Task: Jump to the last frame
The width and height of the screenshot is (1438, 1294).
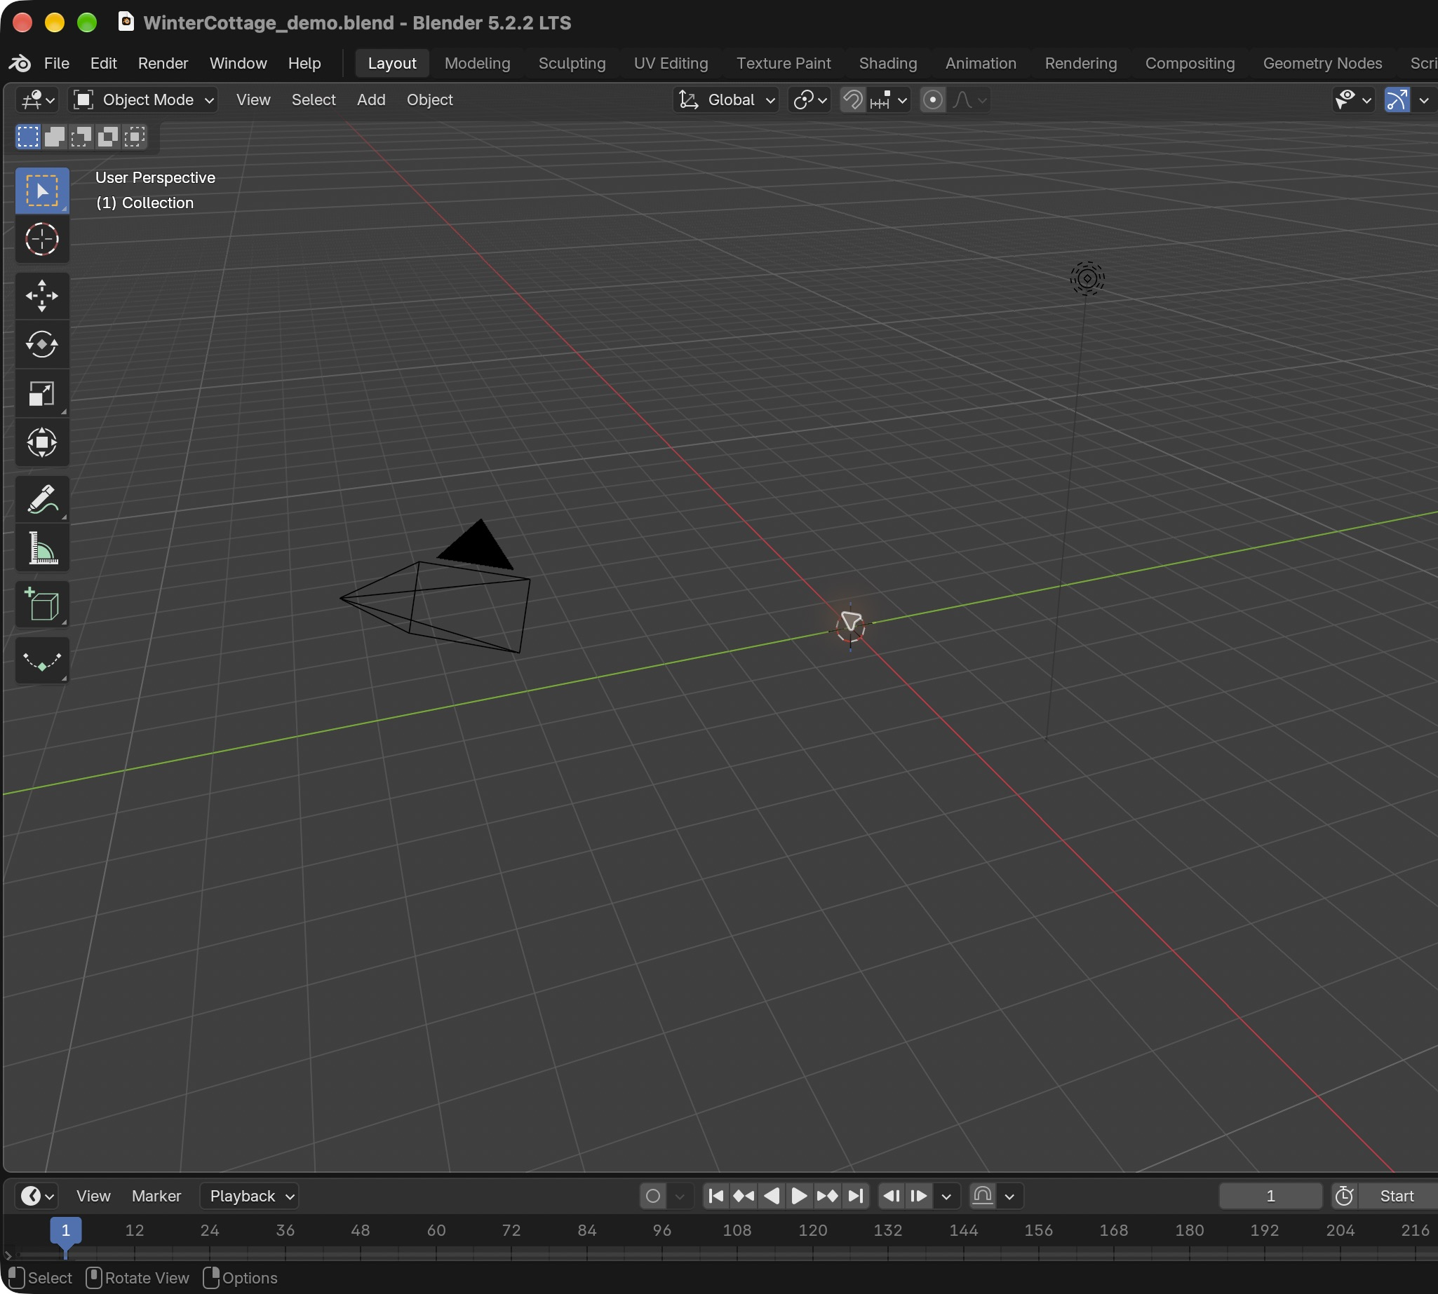Action: click(855, 1196)
